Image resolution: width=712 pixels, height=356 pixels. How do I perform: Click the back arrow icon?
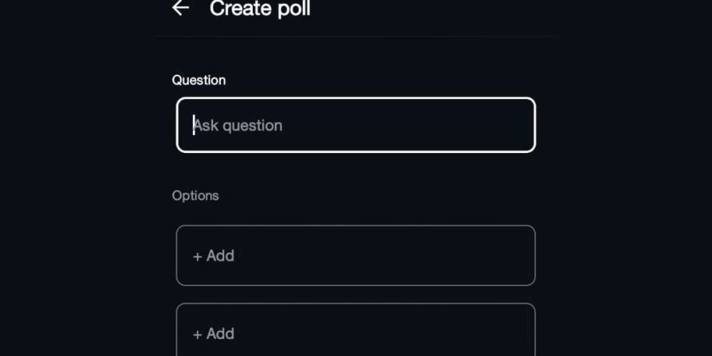181,8
